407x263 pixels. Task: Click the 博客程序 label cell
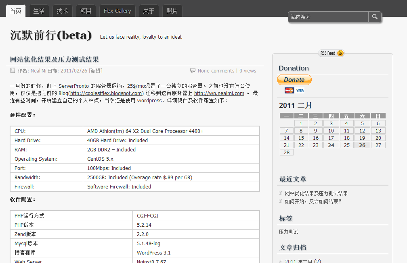pos(71,253)
